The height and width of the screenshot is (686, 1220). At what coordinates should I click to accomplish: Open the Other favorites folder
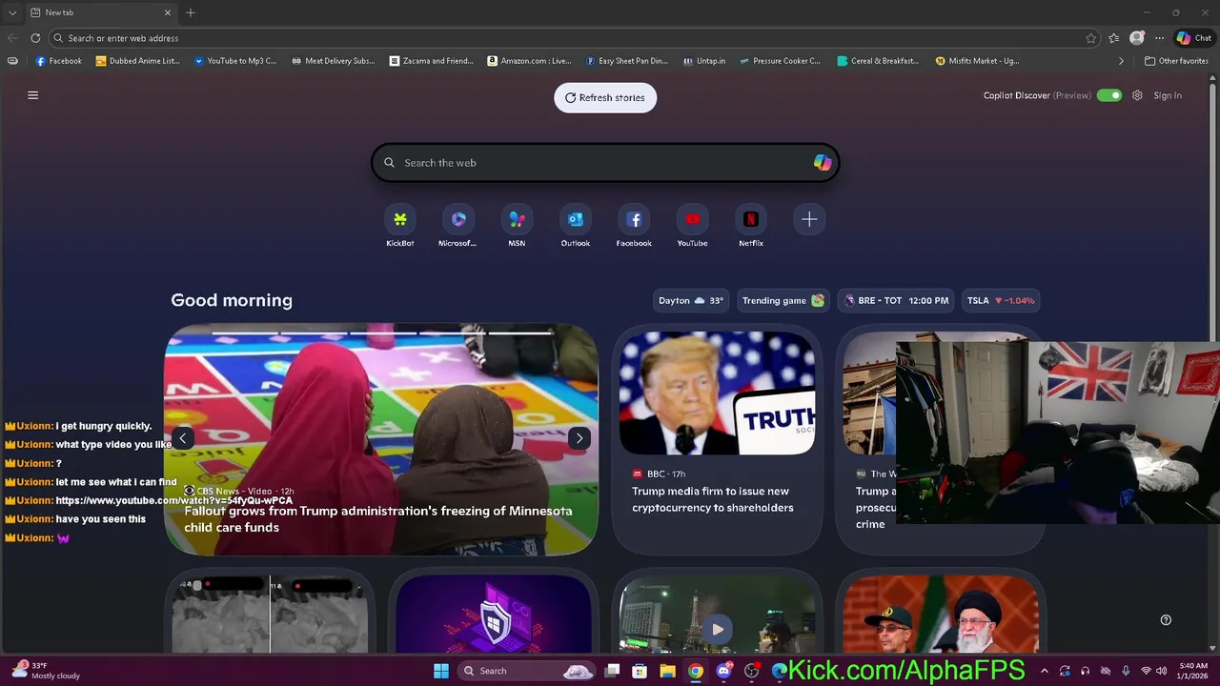(x=1176, y=61)
